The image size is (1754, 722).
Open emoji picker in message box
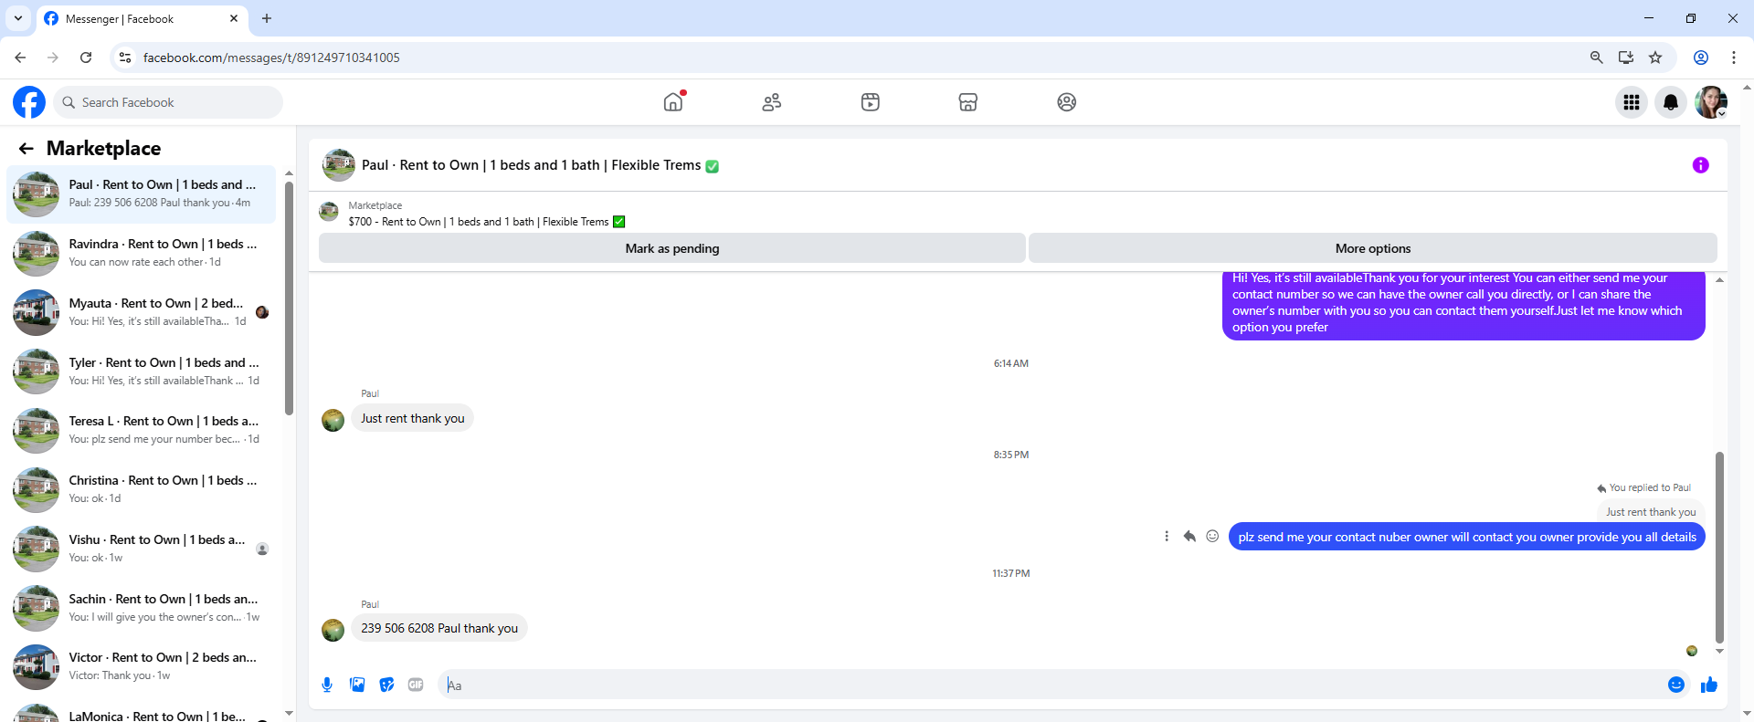[x=1675, y=685]
